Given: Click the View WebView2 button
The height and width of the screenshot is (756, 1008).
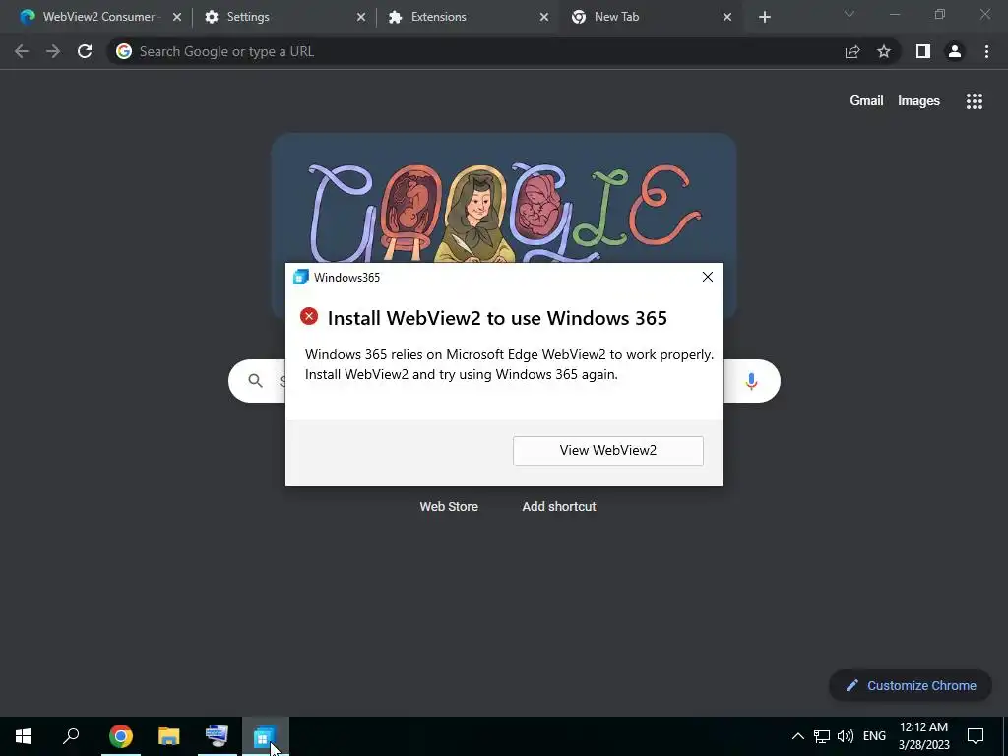Looking at the screenshot, I should 607,451.
